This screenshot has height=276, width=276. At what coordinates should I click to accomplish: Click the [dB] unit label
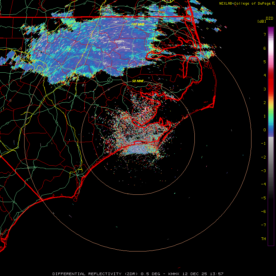(262, 21)
